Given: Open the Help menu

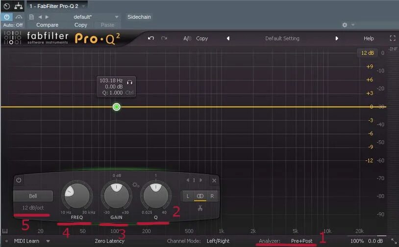Looking at the screenshot, I should (x=369, y=38).
